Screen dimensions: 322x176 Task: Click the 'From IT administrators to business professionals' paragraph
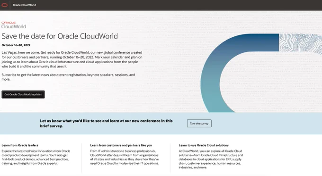click(125, 157)
